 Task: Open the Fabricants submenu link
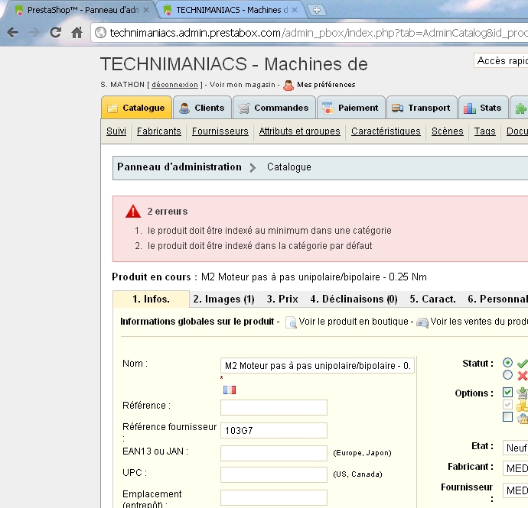(x=159, y=131)
